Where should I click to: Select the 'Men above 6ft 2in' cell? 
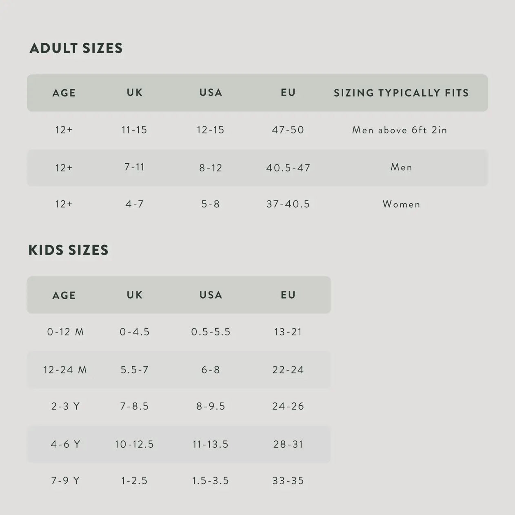click(400, 130)
